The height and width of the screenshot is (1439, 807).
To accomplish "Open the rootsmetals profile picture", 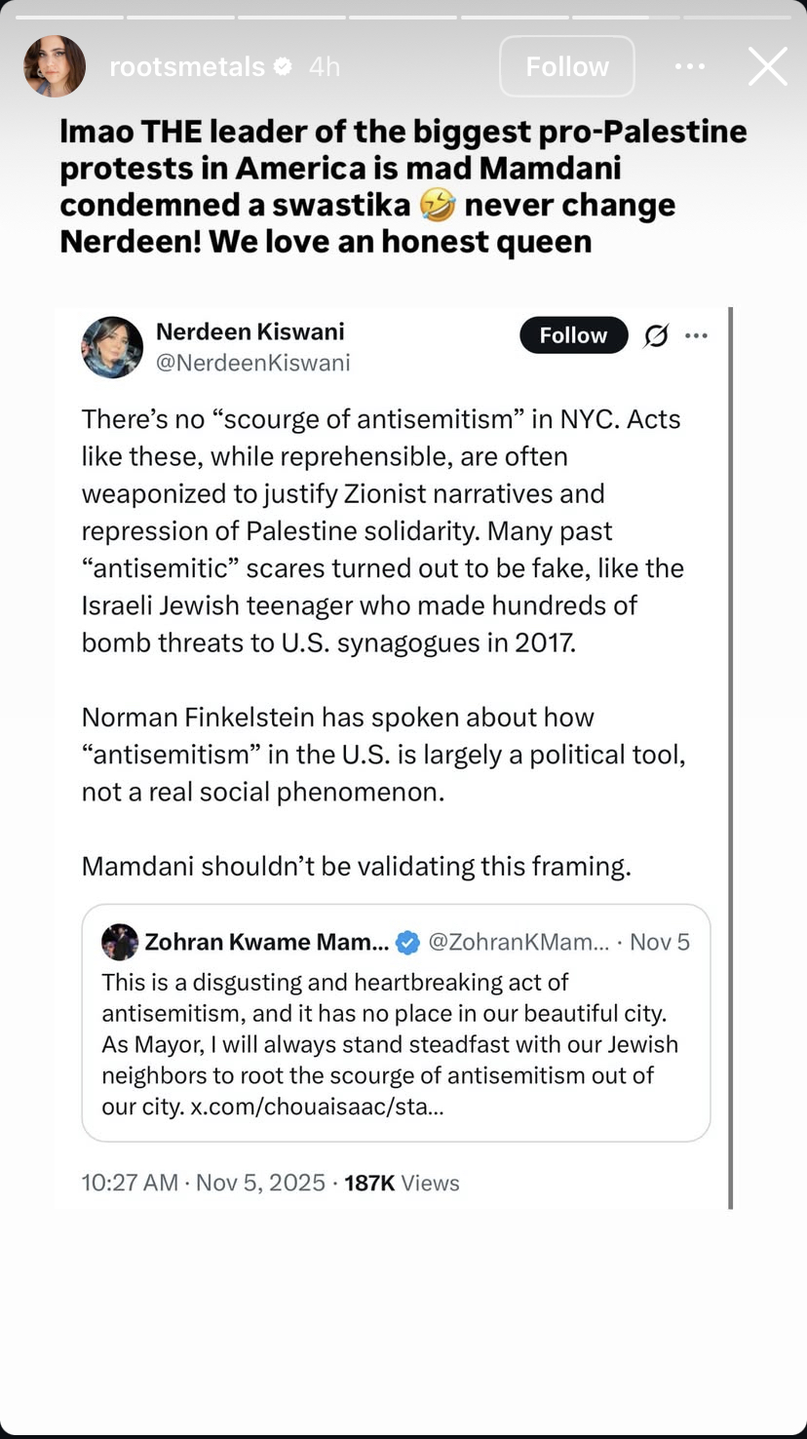I will point(55,66).
